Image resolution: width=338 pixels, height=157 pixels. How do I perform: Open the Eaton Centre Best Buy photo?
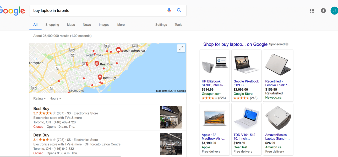pyautogui.click(x=171, y=144)
